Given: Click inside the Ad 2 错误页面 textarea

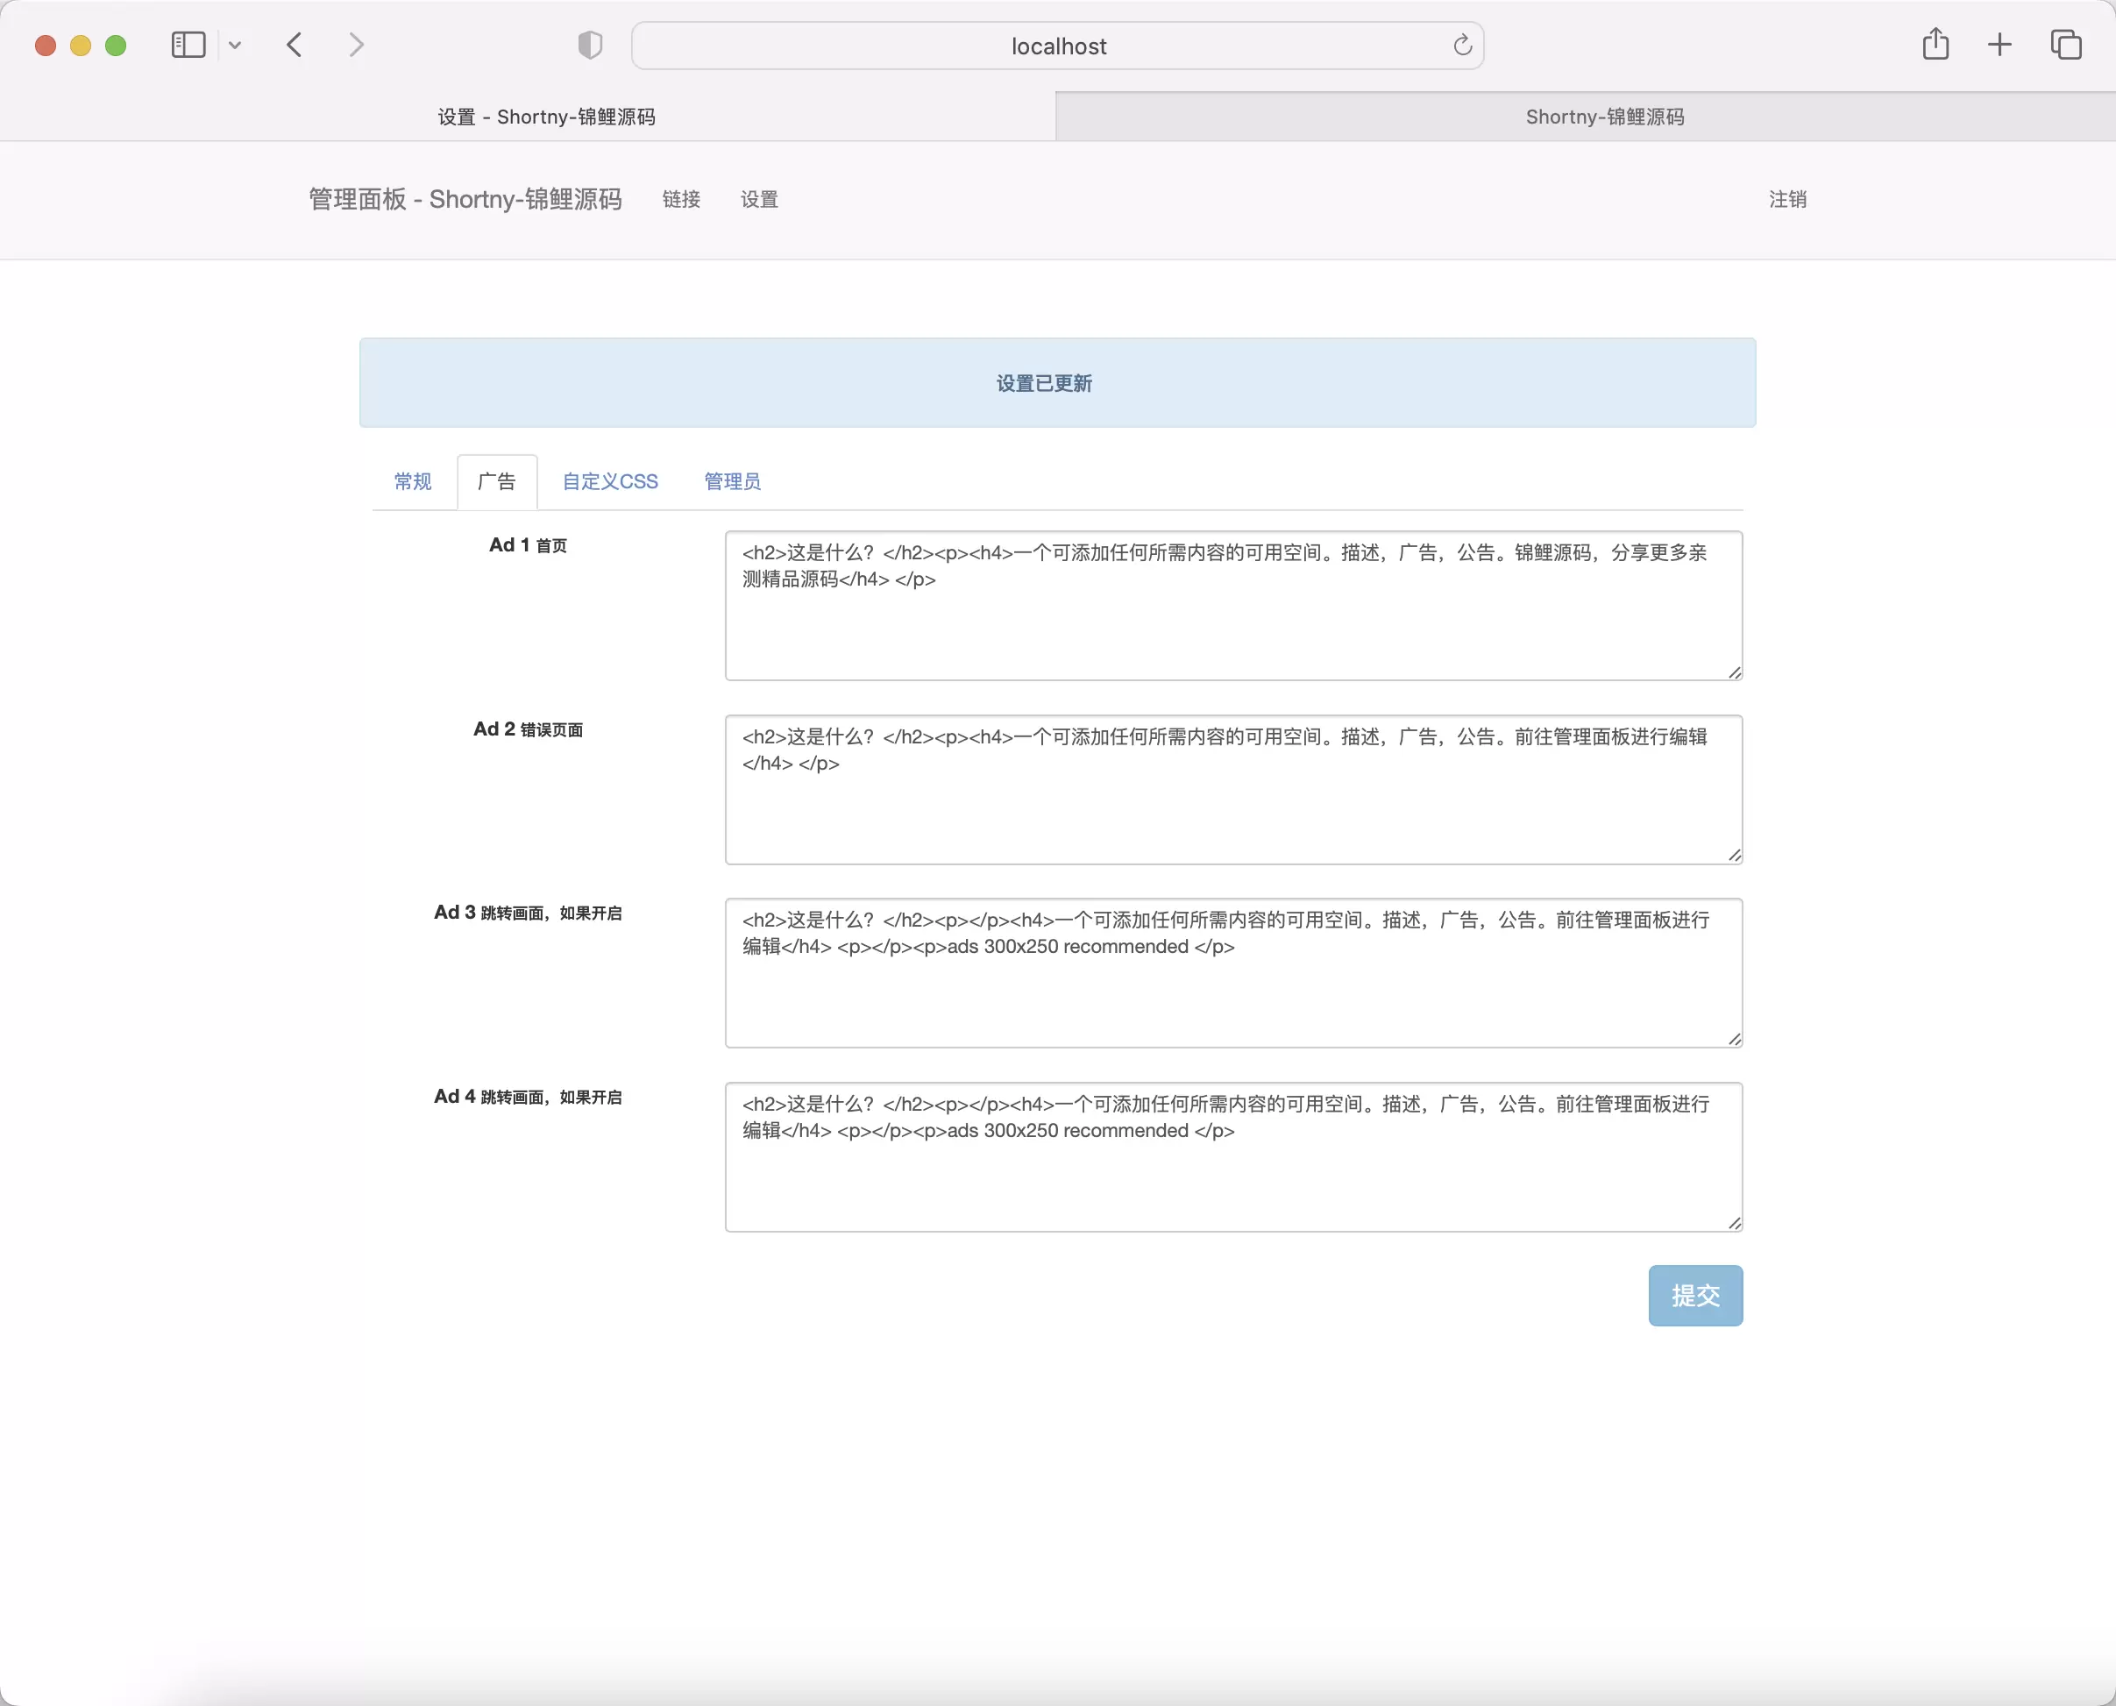Looking at the screenshot, I should pos(1232,789).
